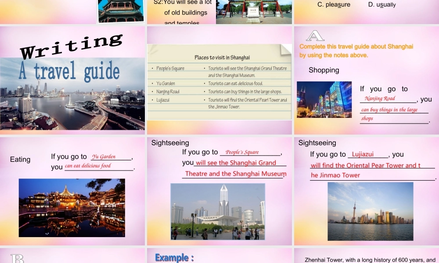Click the letter A ornament graphic
The image size is (439, 263).
(314, 35)
